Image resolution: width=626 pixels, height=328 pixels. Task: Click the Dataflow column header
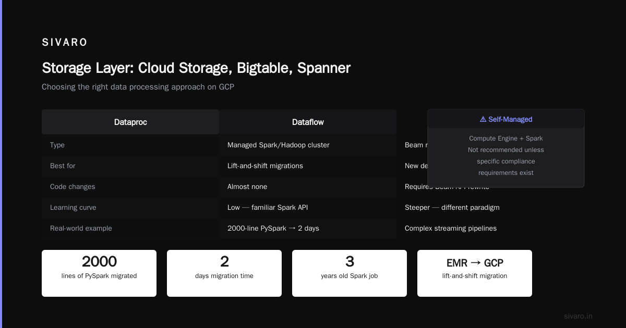(x=308, y=122)
